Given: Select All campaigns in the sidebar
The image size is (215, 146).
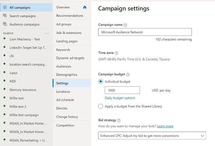Looking at the screenshot, I should click(x=26, y=7).
